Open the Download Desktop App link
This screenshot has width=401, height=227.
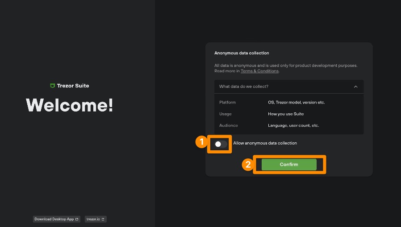pyautogui.click(x=57, y=219)
